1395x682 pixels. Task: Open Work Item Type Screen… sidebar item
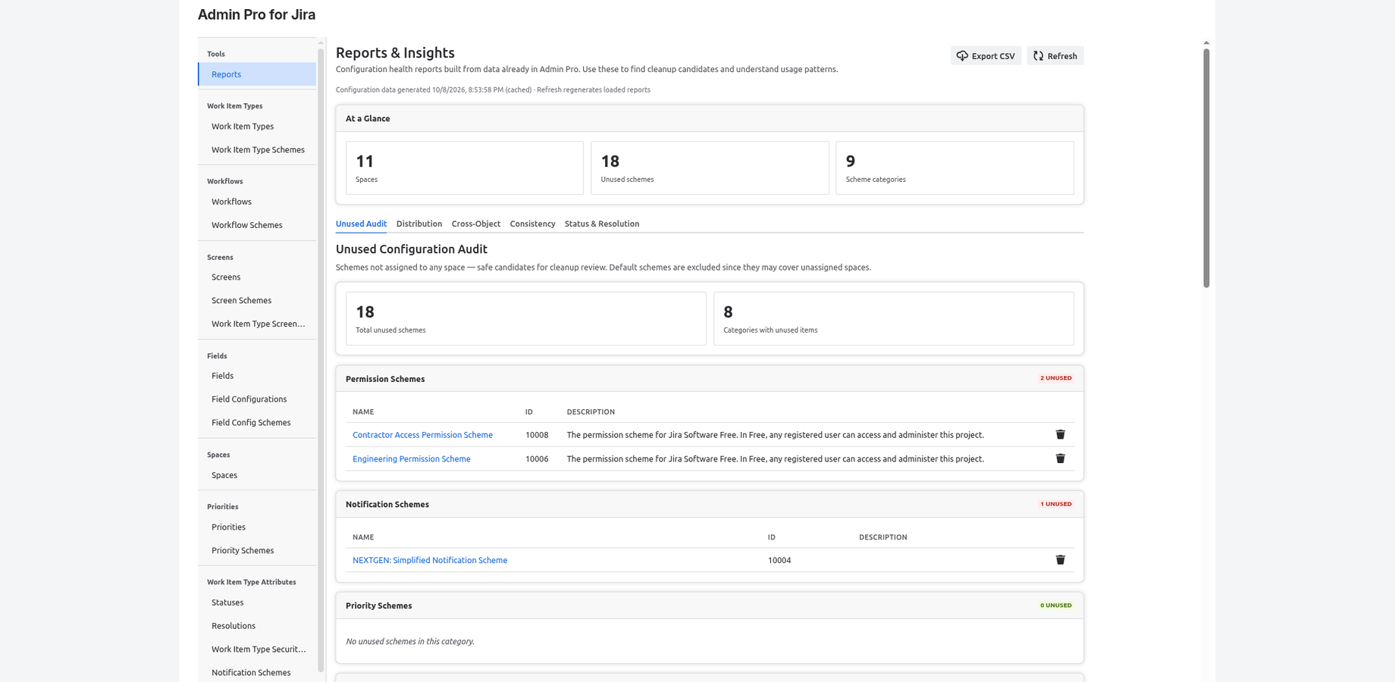coord(258,324)
